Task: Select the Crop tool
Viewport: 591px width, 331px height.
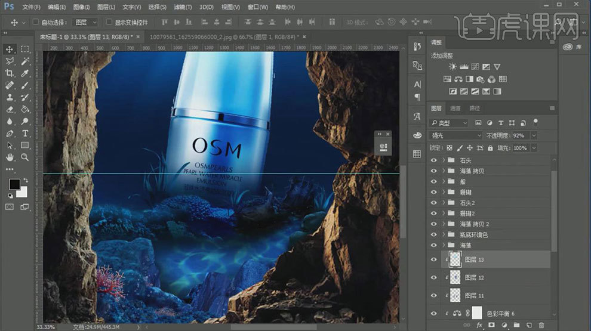Action: point(10,73)
